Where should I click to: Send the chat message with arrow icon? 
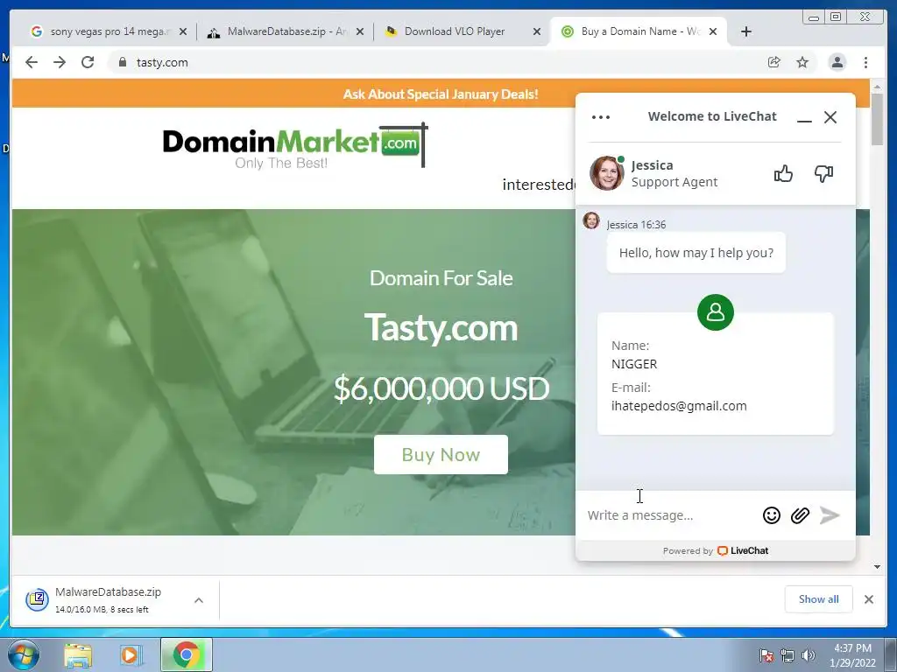tap(830, 514)
